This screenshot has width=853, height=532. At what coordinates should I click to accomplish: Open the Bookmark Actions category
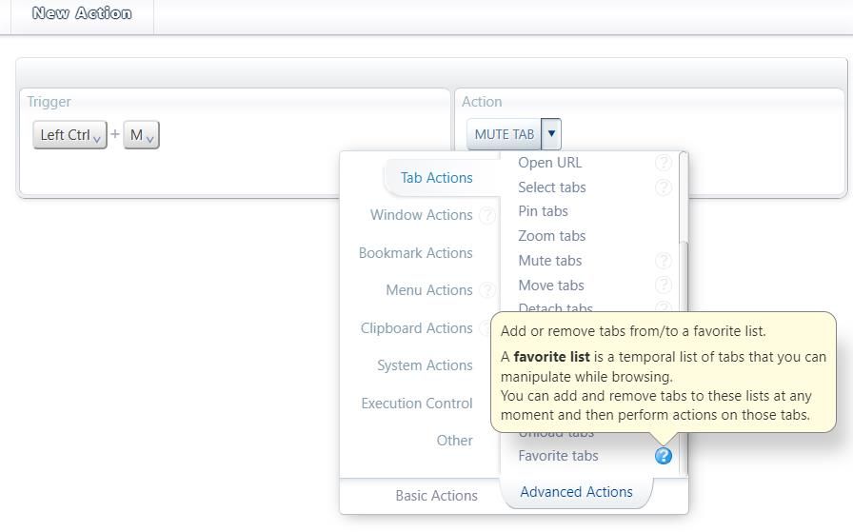(x=415, y=253)
